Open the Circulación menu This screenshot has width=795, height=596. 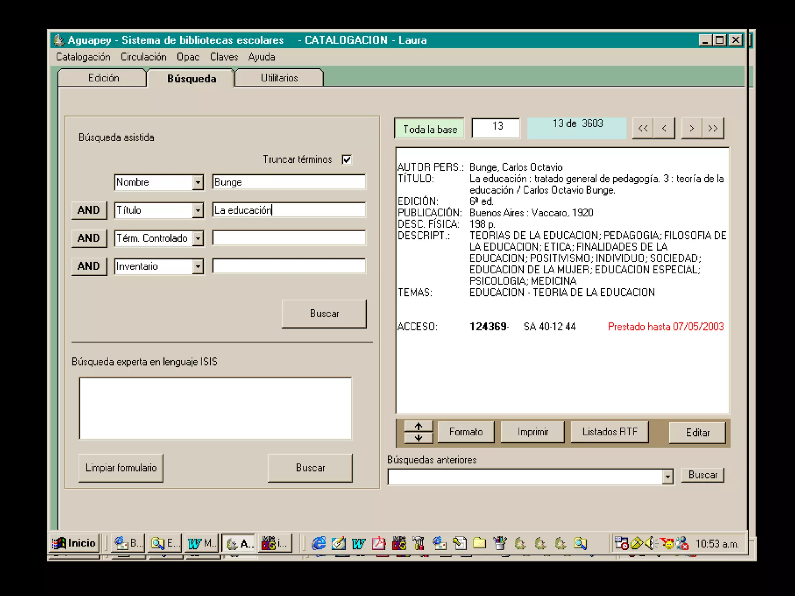click(143, 57)
